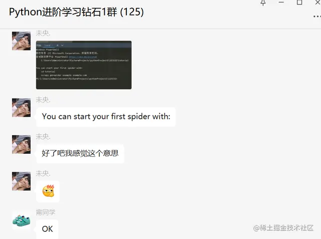Click 未央 avatar beside the 666 emoji
The width and height of the screenshot is (321, 239).
click(21, 181)
